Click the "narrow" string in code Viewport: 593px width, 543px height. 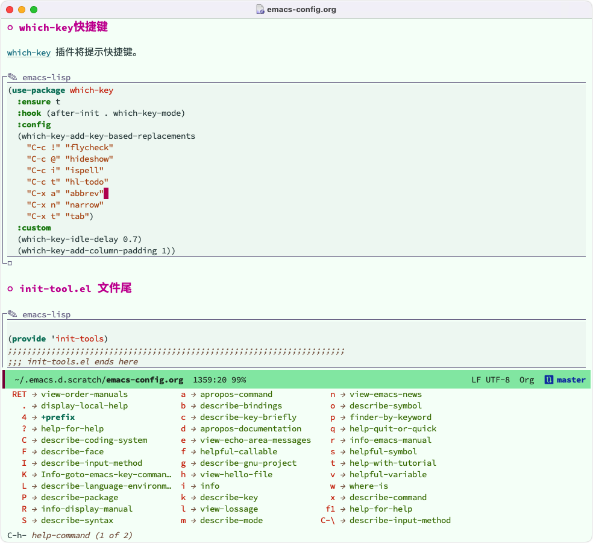[x=84, y=205]
